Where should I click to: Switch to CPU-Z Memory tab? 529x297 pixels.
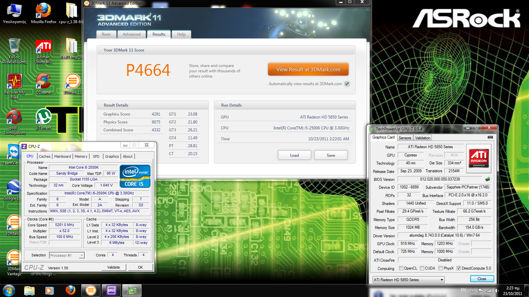pos(81,156)
